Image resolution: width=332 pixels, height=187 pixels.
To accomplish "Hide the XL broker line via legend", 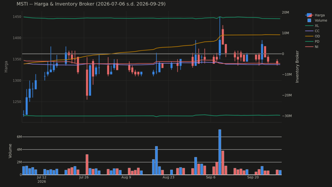I will (312, 26).
